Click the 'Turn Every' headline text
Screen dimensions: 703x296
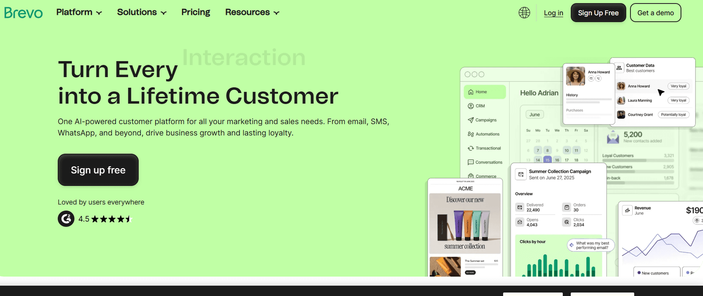pyautogui.click(x=118, y=69)
